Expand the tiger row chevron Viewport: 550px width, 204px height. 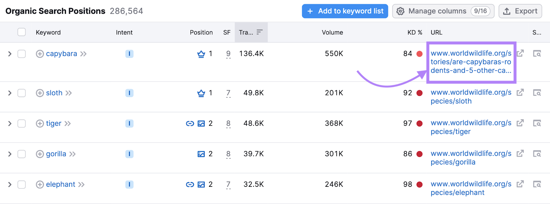pos(10,124)
